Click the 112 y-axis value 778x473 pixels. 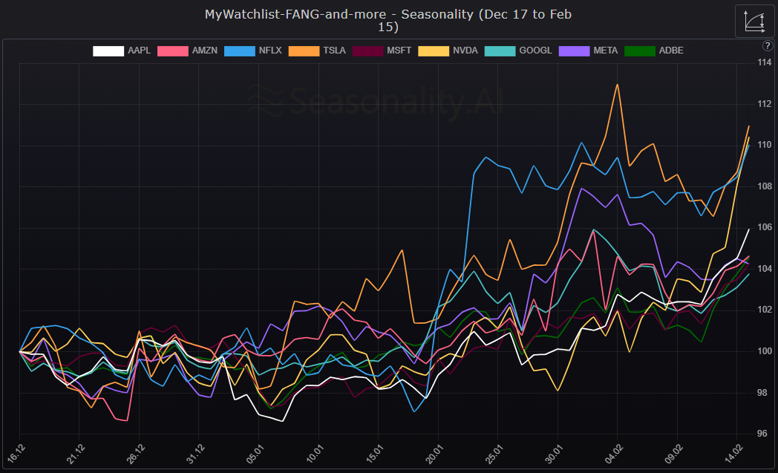pyautogui.click(x=765, y=104)
